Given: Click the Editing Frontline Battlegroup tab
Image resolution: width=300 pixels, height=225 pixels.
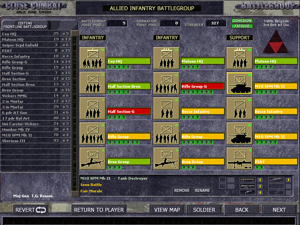Looking at the screenshot, I should [25, 25].
